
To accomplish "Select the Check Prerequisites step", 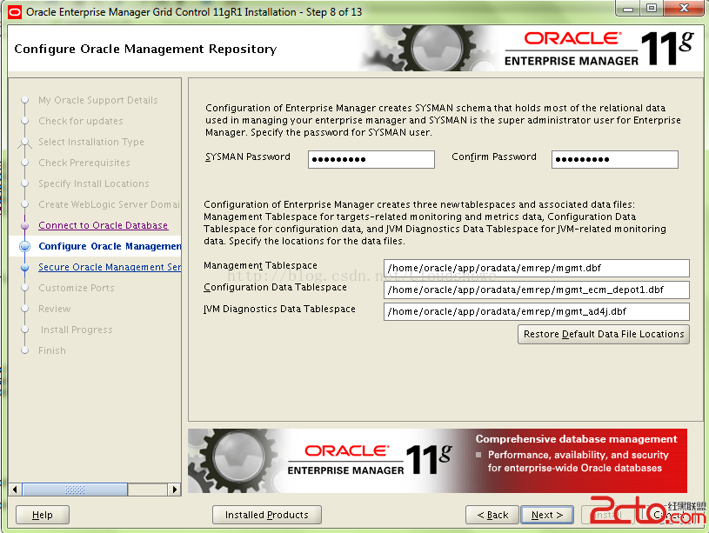I will click(x=84, y=163).
